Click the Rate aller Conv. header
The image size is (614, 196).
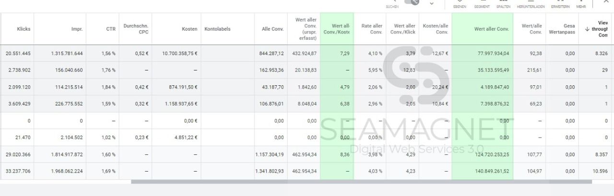point(372,29)
